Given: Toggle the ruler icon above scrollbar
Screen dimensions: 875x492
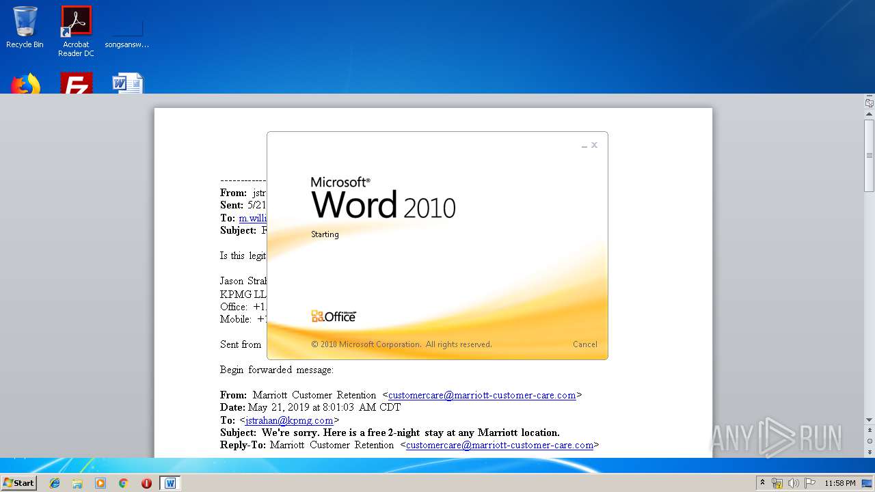Looking at the screenshot, I should tap(870, 102).
